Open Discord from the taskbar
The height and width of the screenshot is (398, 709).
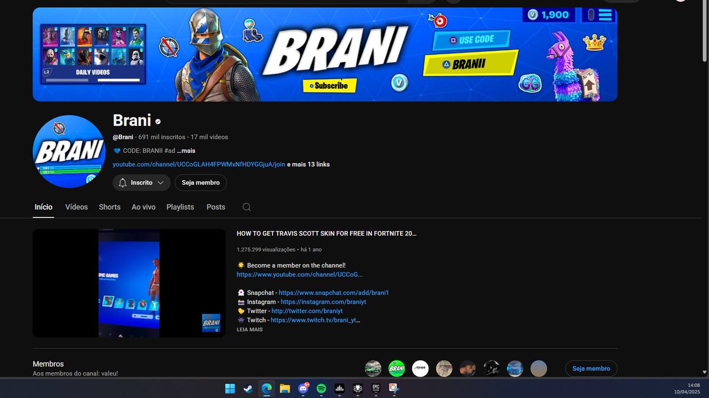pyautogui.click(x=303, y=389)
